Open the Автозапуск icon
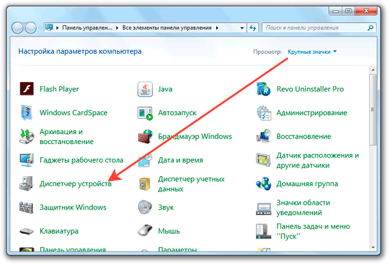The height and width of the screenshot is (264, 389). 145,113
